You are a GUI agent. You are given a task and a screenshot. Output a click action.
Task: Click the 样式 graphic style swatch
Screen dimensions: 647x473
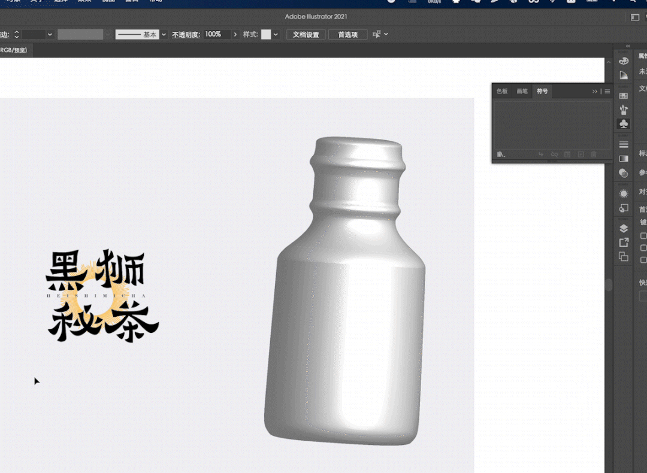point(266,35)
